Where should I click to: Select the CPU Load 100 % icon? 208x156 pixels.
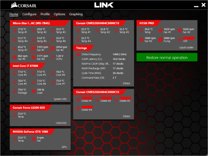[x=34, y=91]
